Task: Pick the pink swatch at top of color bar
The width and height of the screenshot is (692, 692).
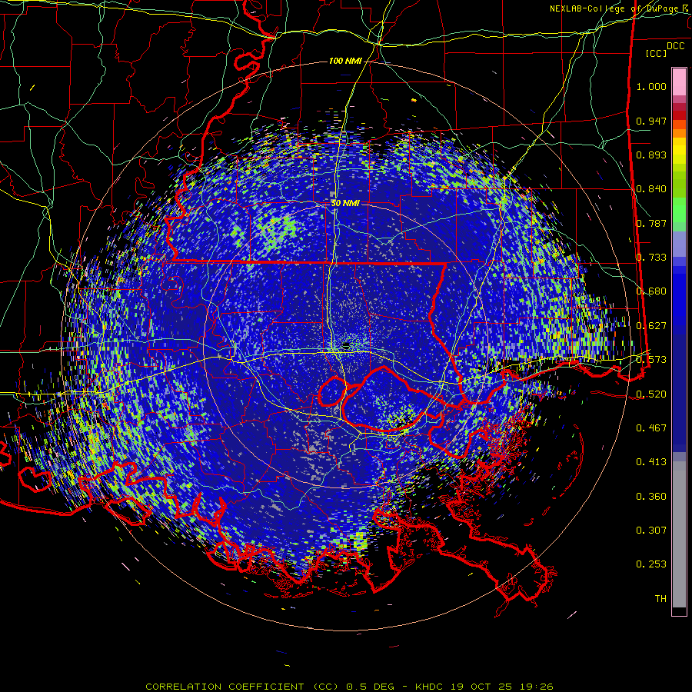Action: (x=679, y=82)
